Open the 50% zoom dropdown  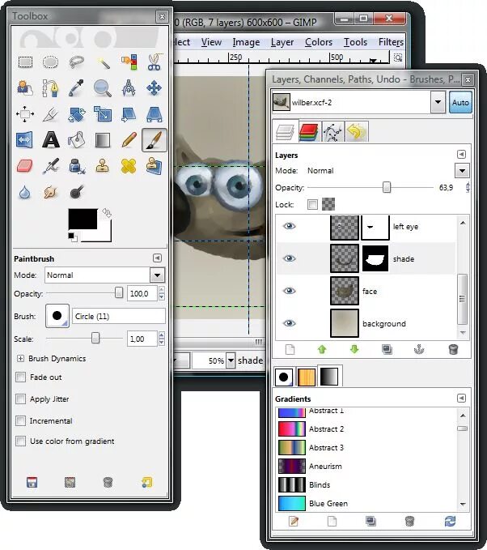pyautogui.click(x=231, y=360)
